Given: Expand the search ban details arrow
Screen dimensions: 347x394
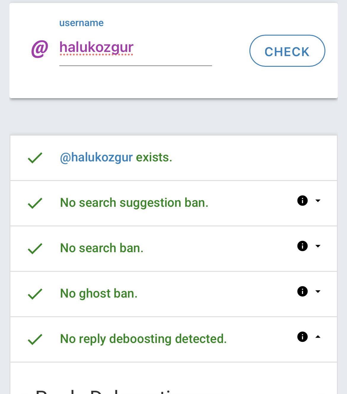Looking at the screenshot, I should [x=318, y=246].
